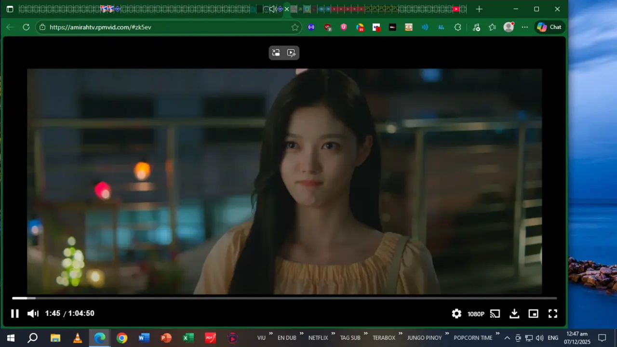This screenshot has width=617, height=347.
Task: Focus the address bar URL field
Action: click(169, 27)
